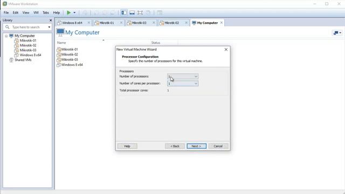Click the Windows 8 x64 icon in main list
Viewport: 345px width, 194px height.
[59, 65]
